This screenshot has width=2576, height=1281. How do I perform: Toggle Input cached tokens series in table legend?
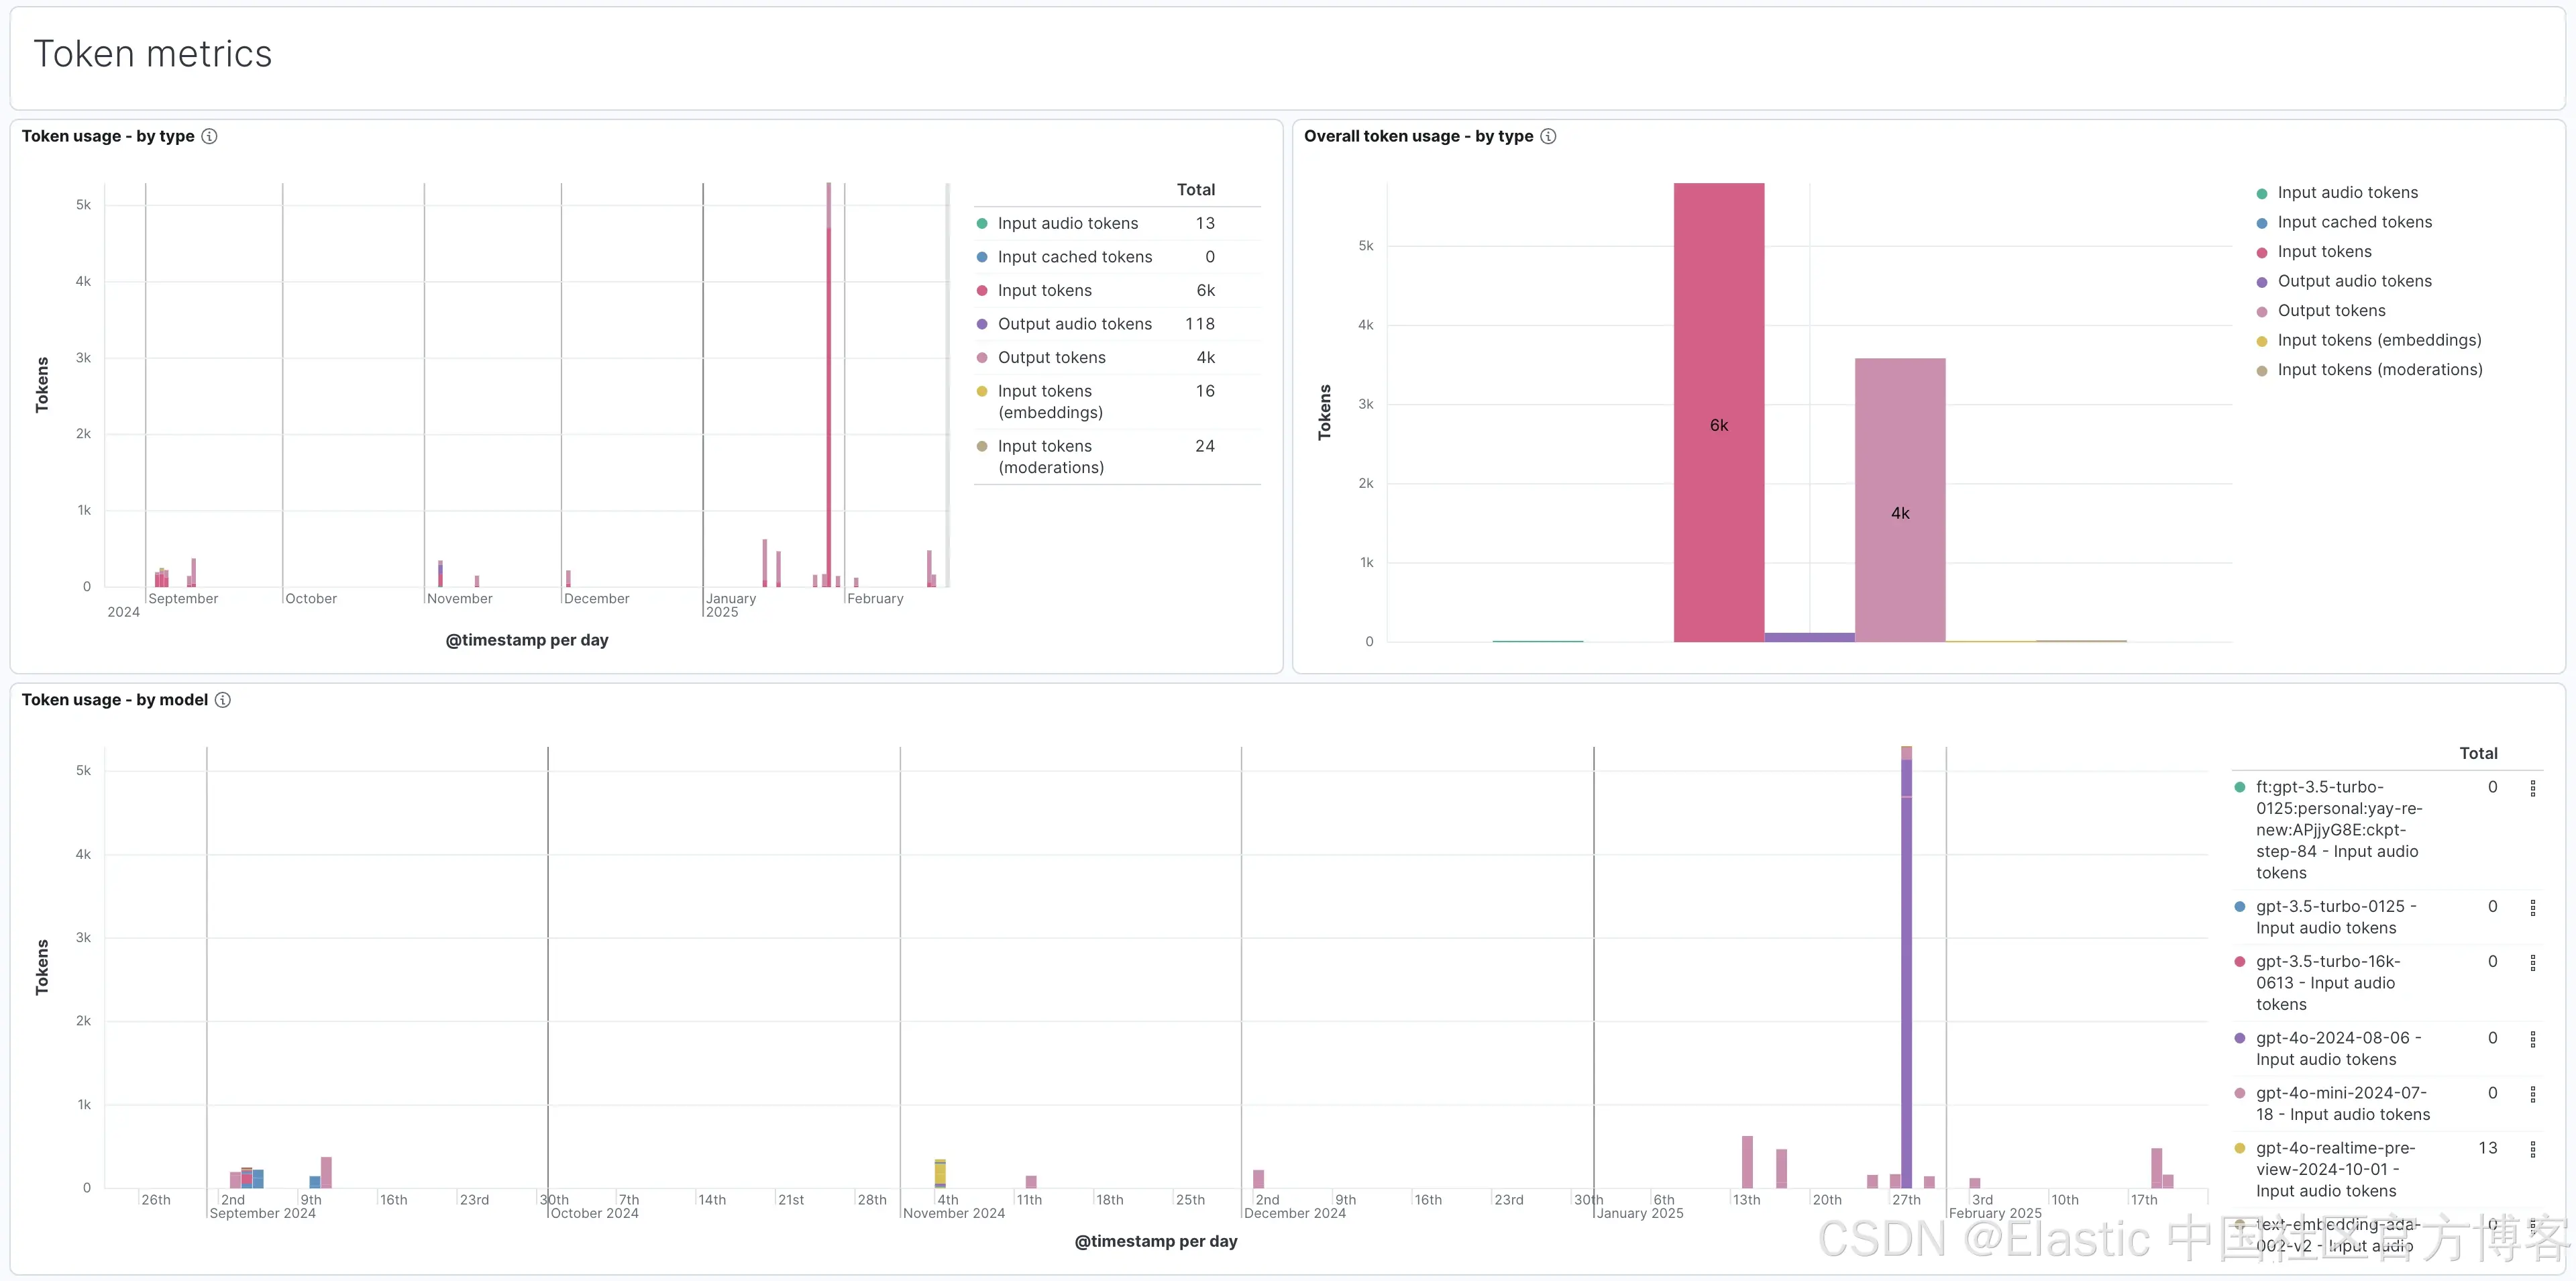click(x=1074, y=257)
